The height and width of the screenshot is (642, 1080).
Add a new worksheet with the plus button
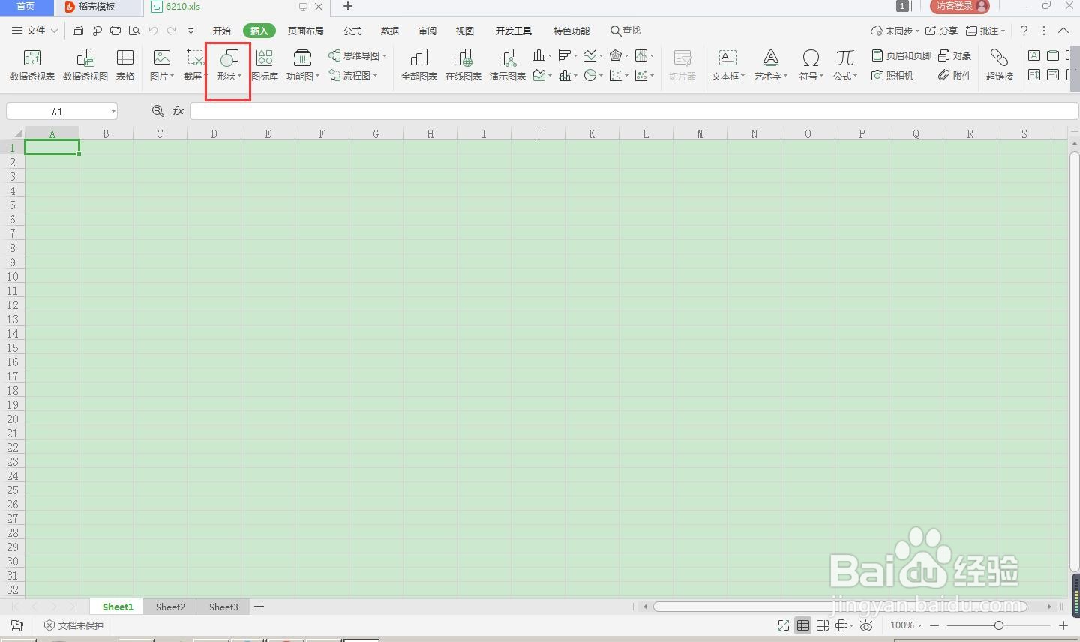pyautogui.click(x=259, y=607)
